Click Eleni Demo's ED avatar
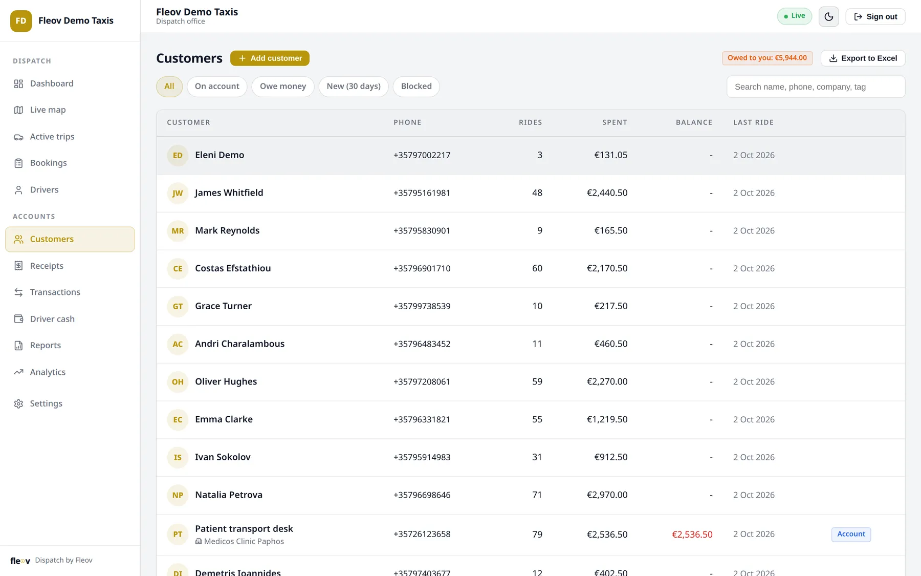 [x=178, y=155]
